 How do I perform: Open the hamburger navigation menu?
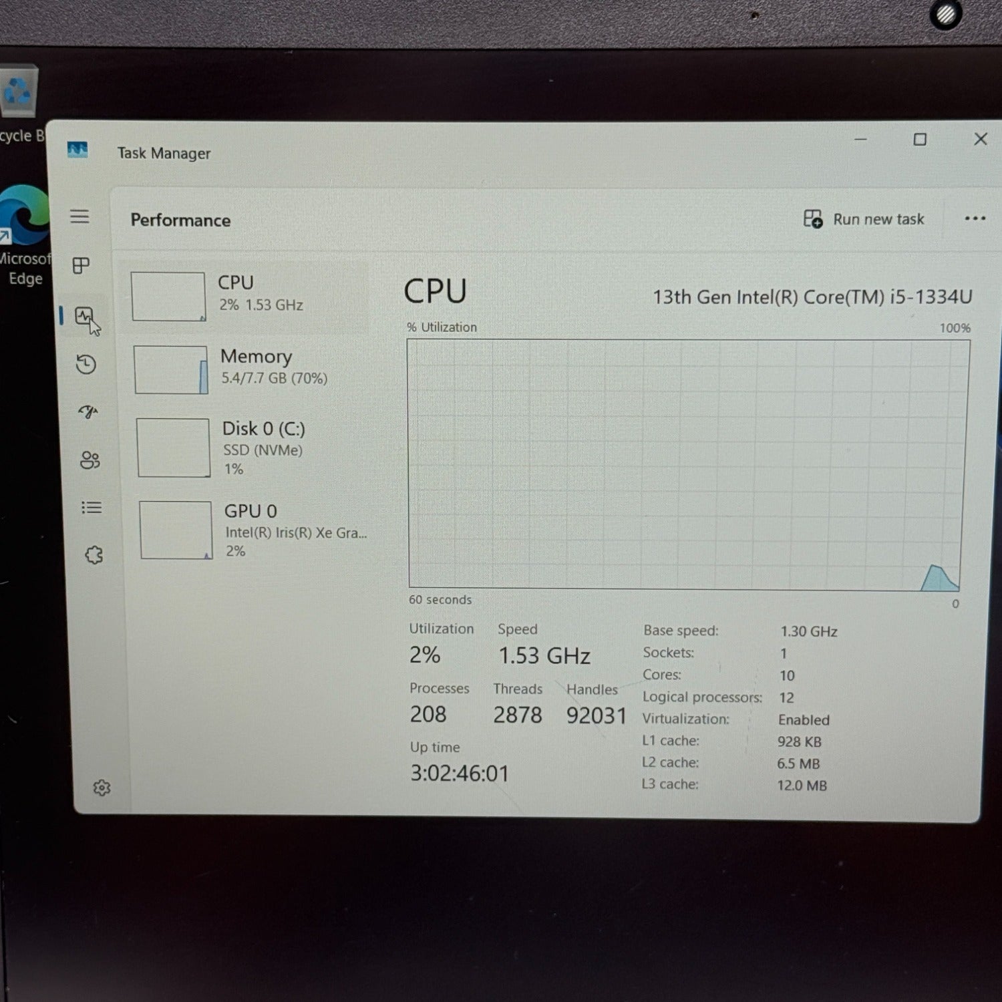click(x=79, y=216)
